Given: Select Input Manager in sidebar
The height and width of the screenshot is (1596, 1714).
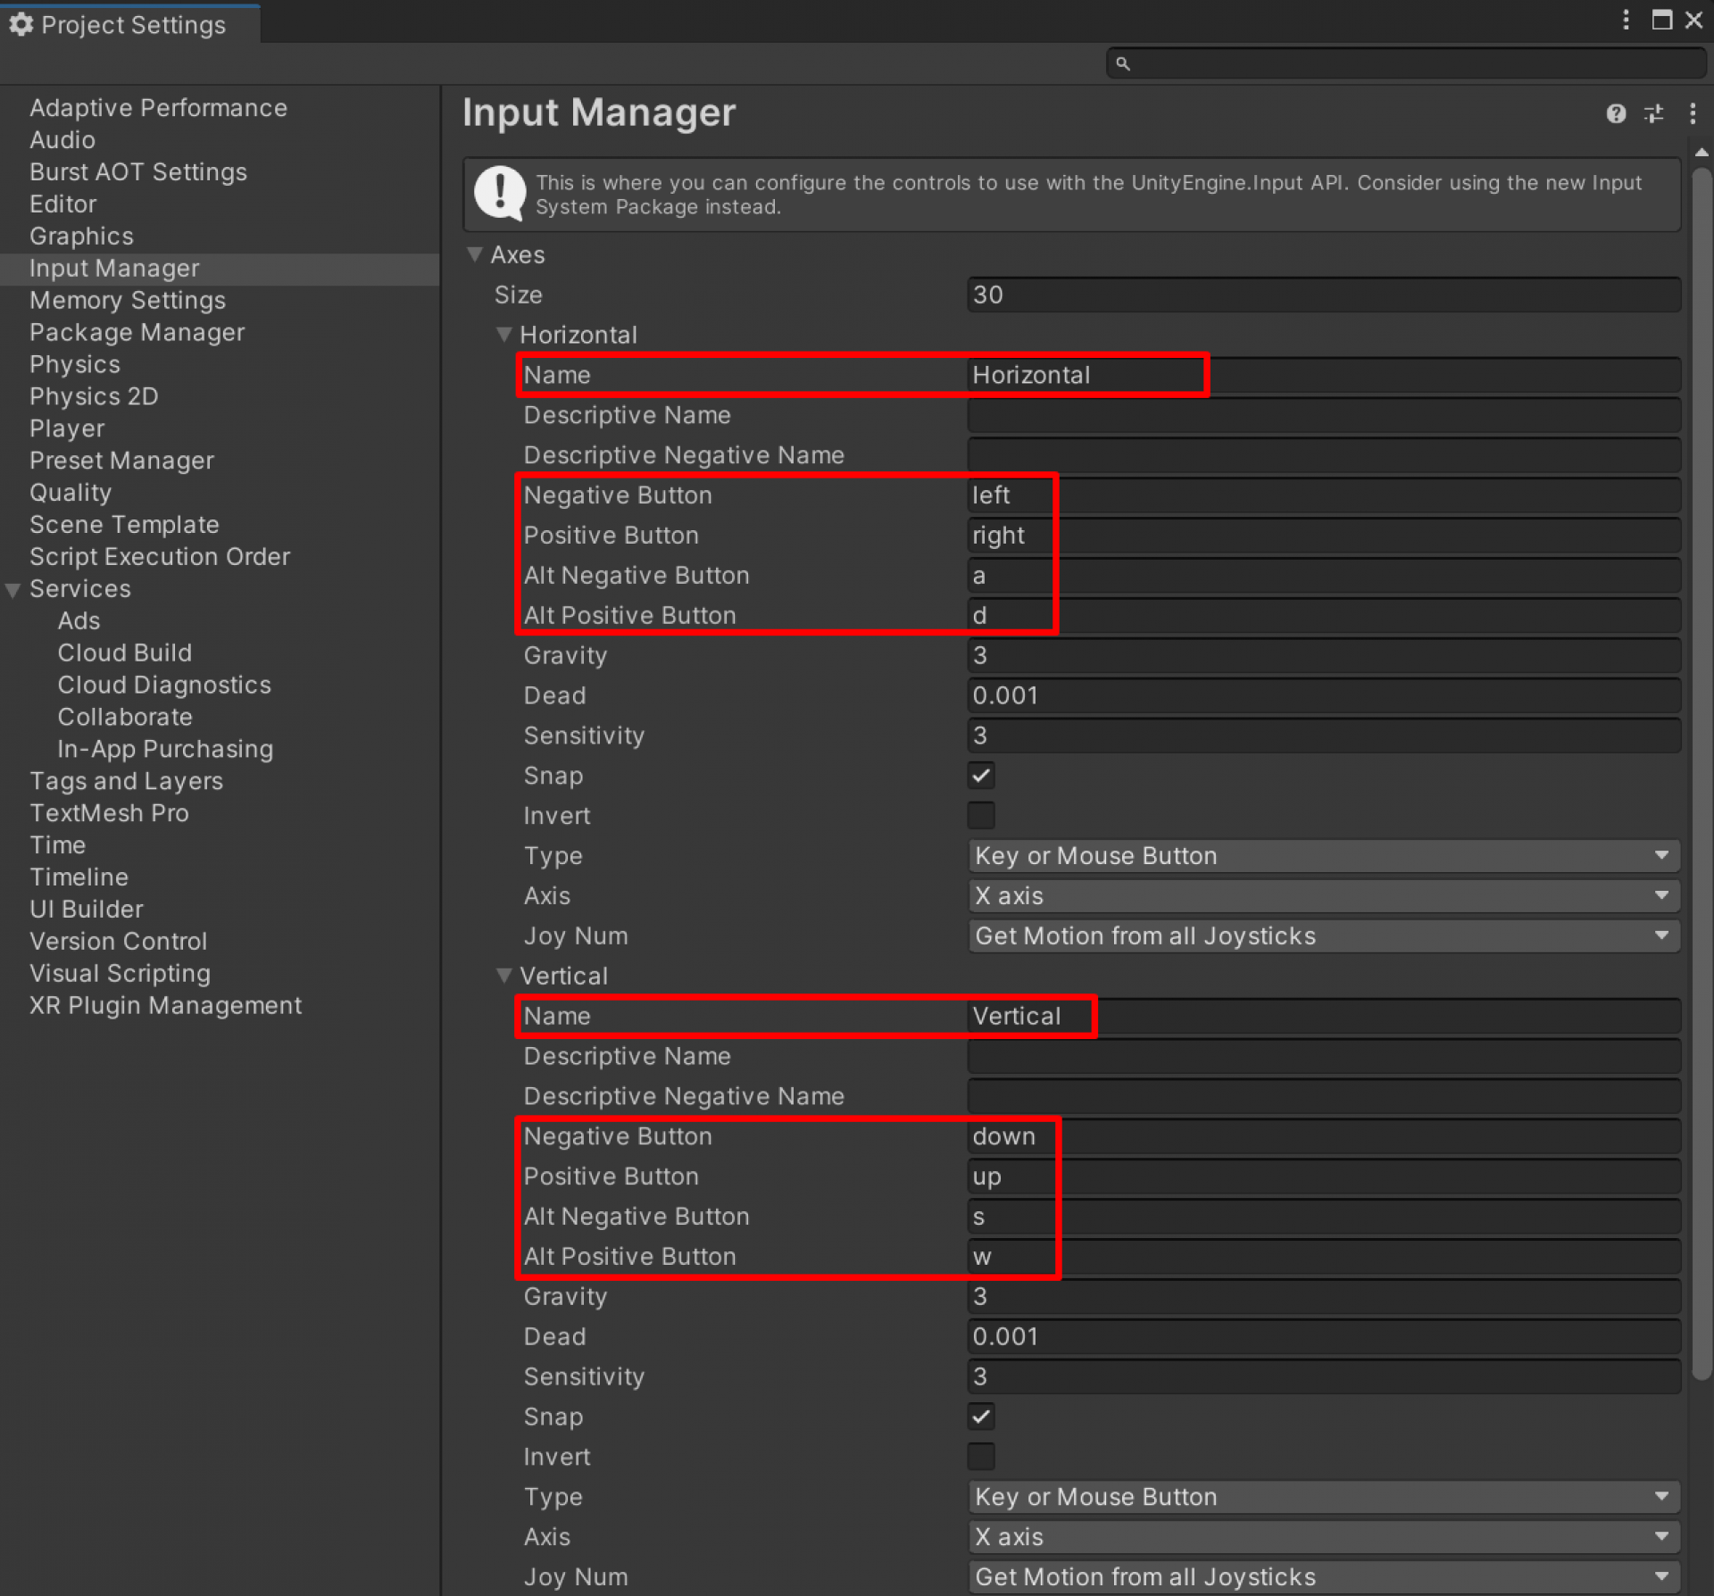Looking at the screenshot, I should point(220,269).
